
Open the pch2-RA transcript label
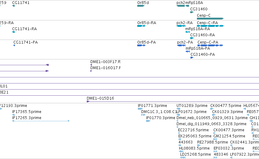click(184, 23)
